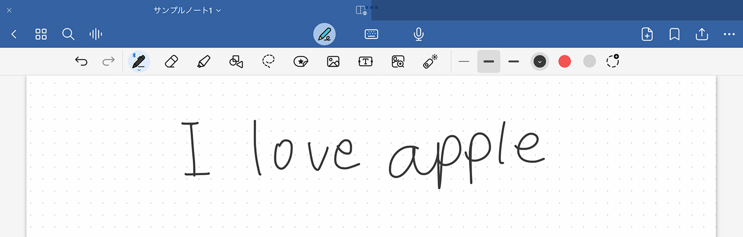
Task: Switch to pen drawing mode
Action: click(324, 34)
